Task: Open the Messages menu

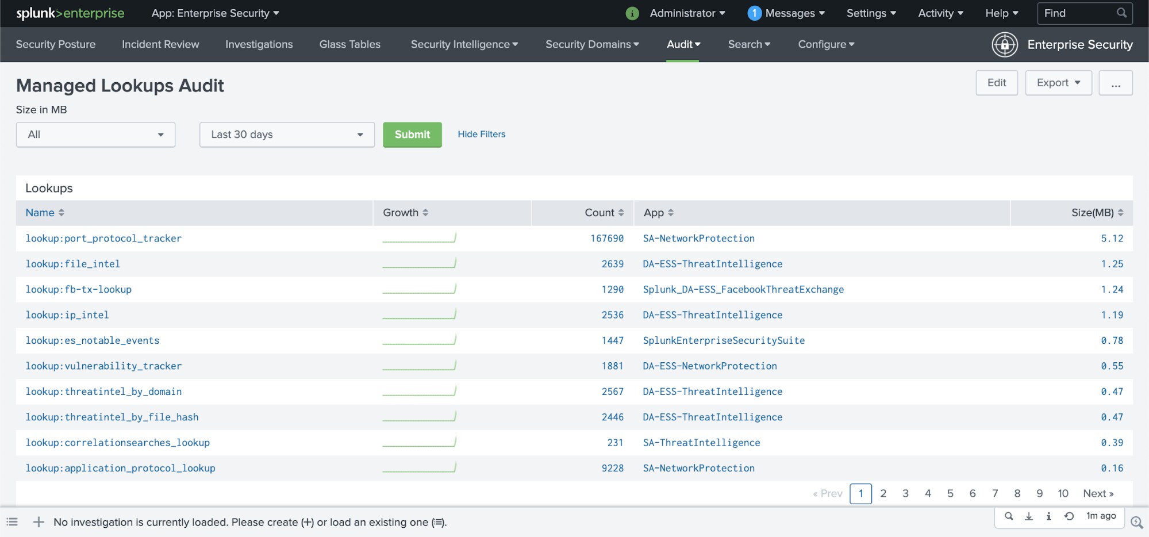Action: point(795,13)
